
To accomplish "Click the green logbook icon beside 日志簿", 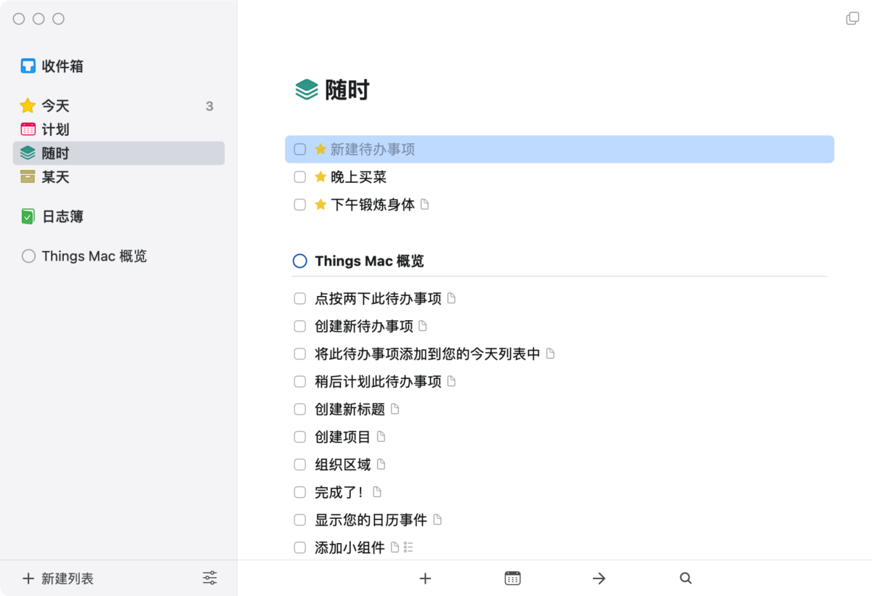I will click(x=28, y=216).
